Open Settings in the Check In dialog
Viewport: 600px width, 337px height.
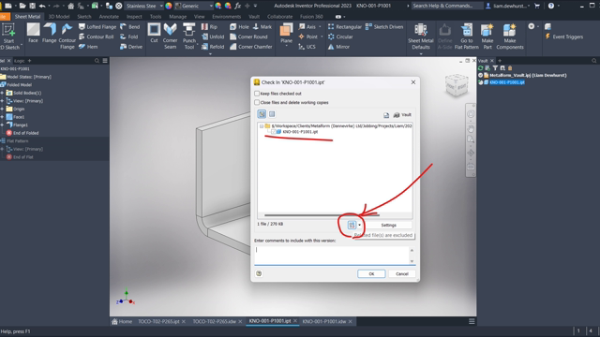[x=388, y=225]
